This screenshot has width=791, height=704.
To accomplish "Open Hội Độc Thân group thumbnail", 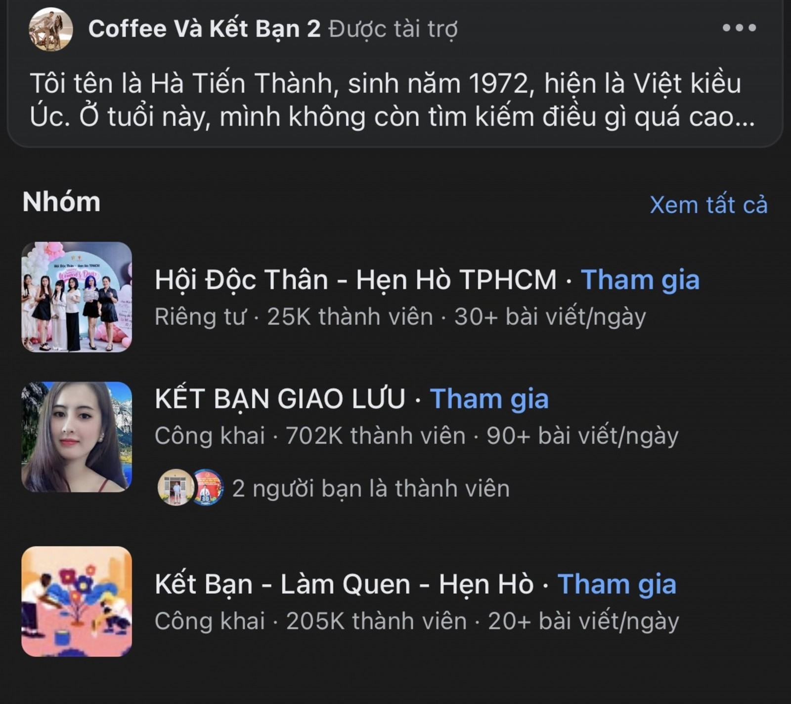I will tap(77, 297).
